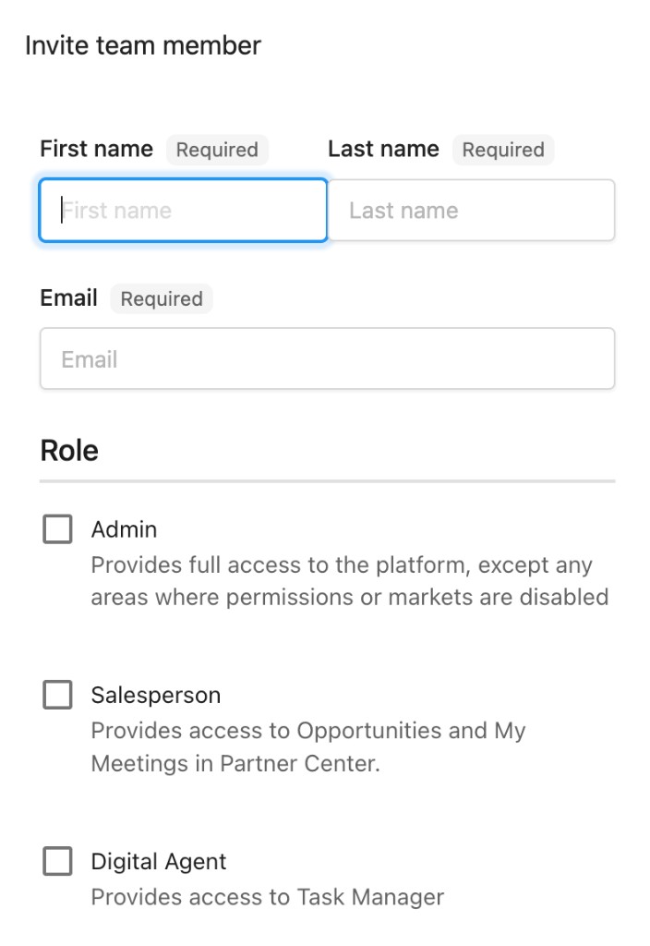Enable the Salesperson role checkbox
This screenshot has width=650, height=946.
coord(57,695)
